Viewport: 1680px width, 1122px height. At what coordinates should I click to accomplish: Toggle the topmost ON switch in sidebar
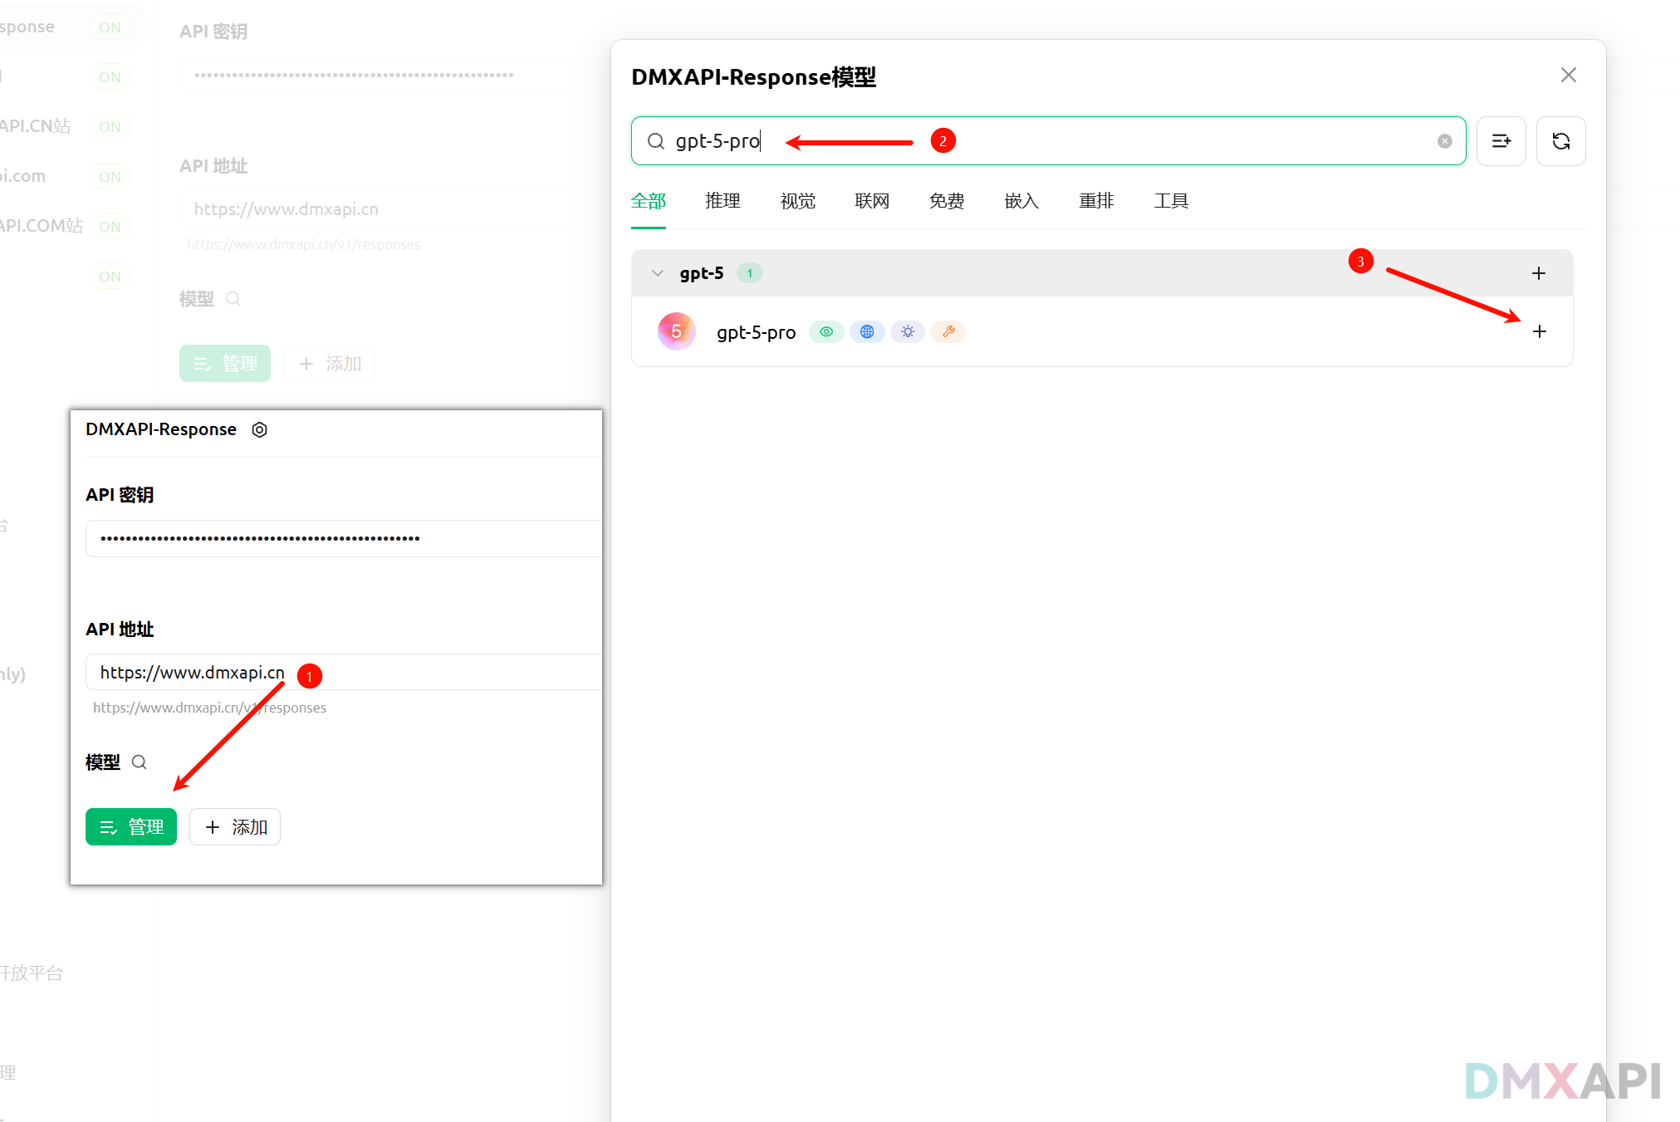click(x=110, y=27)
